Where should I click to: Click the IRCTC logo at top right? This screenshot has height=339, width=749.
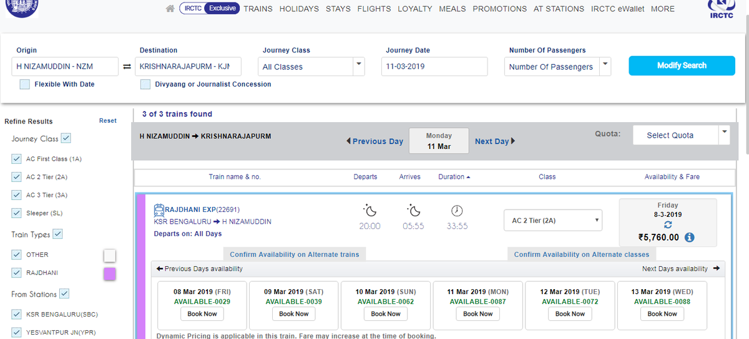point(722,9)
